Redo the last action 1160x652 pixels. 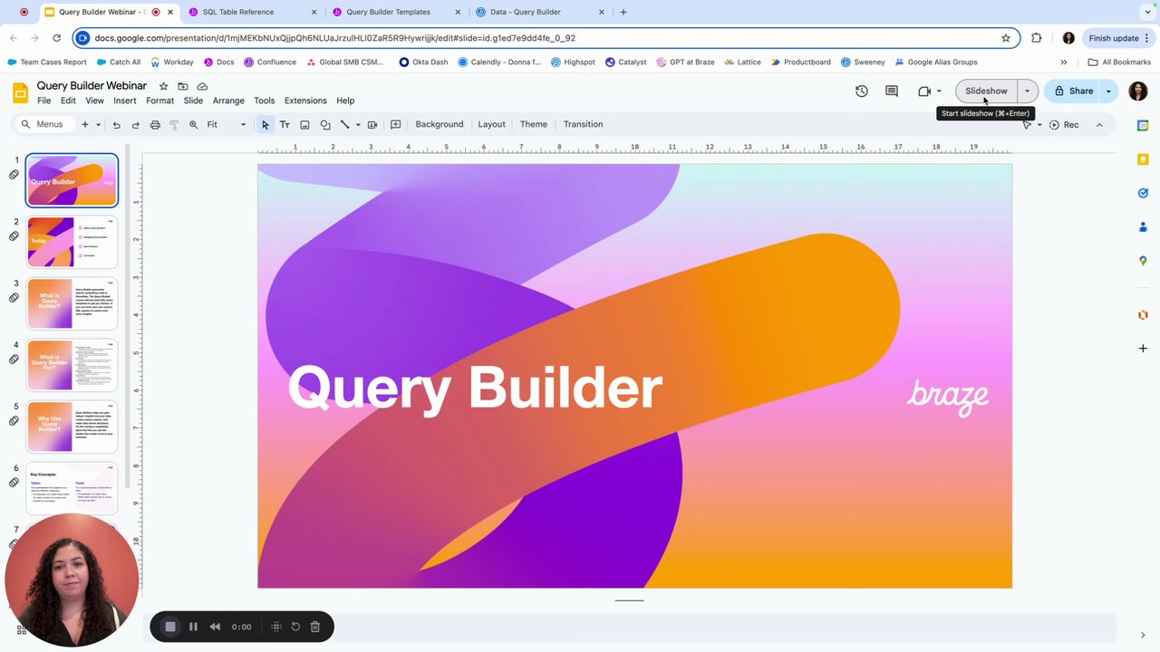(135, 124)
